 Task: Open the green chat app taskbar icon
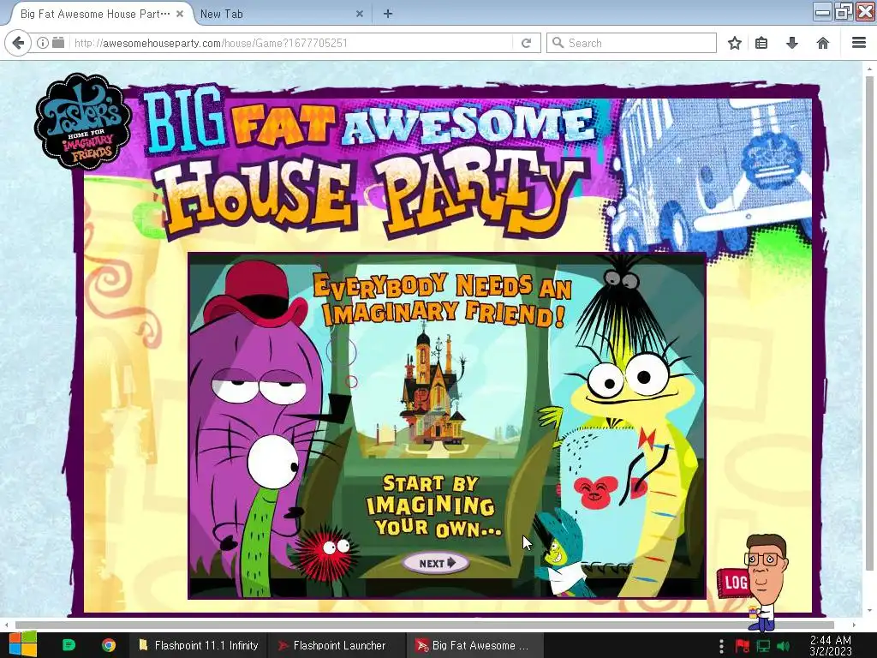click(69, 645)
